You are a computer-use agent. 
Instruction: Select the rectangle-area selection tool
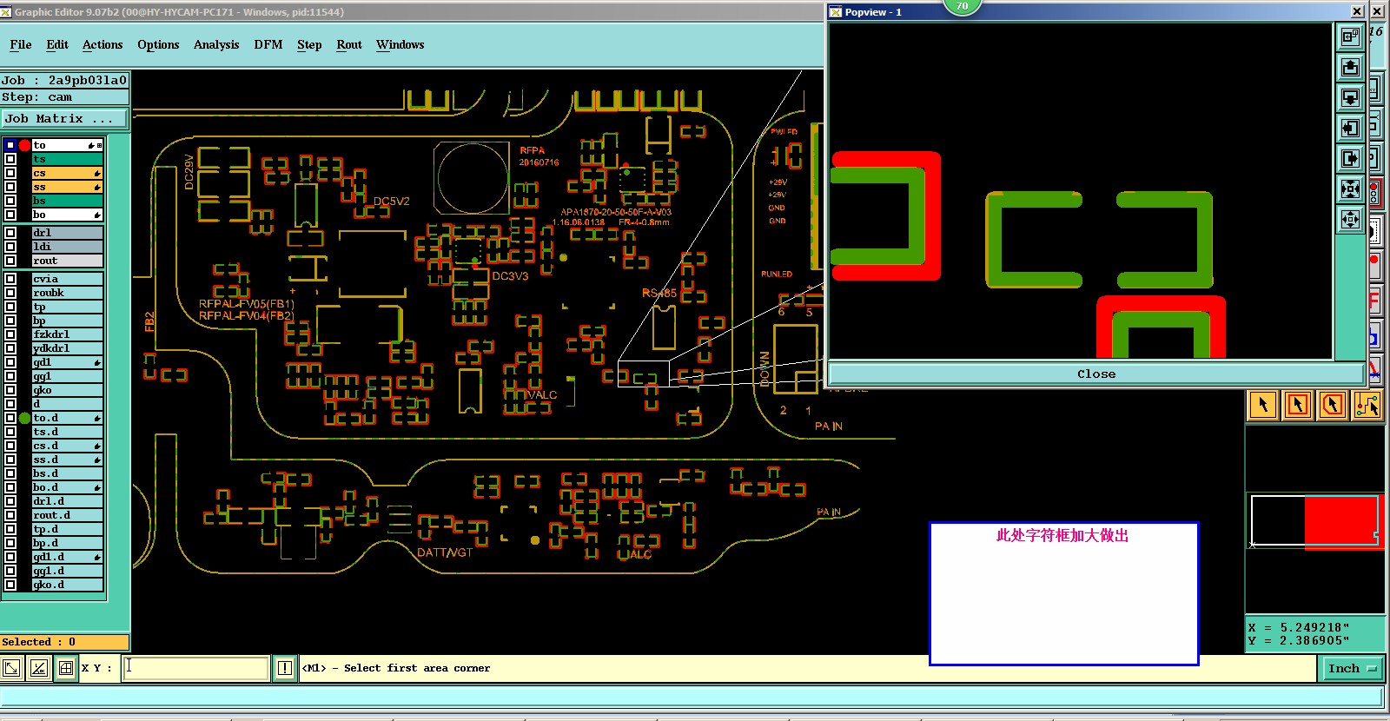pyautogui.click(x=1298, y=405)
